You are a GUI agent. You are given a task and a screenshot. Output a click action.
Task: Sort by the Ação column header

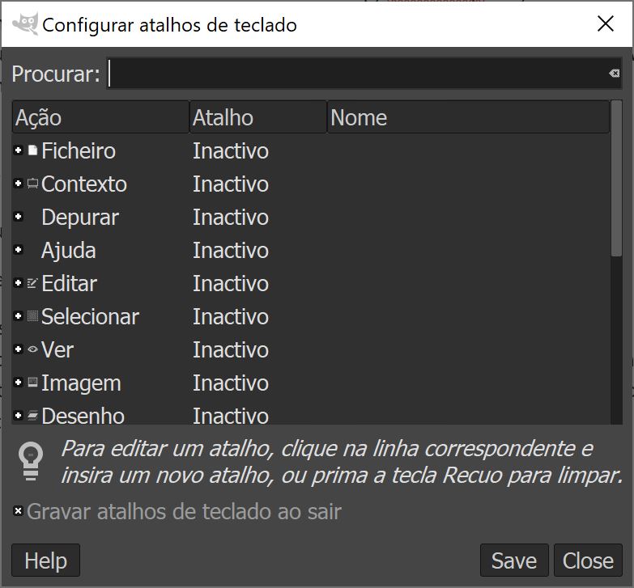100,117
